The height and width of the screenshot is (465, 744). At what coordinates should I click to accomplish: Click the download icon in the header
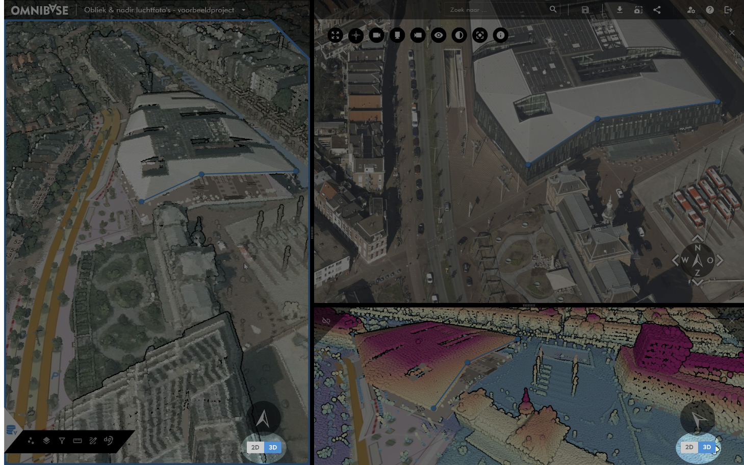point(620,10)
